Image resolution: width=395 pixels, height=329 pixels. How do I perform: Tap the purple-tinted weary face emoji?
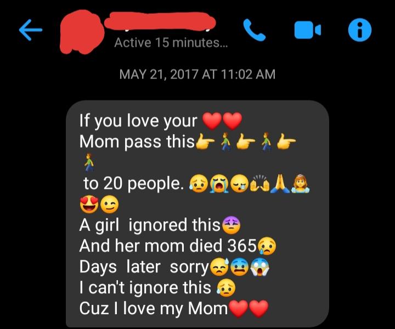pyautogui.click(x=231, y=225)
